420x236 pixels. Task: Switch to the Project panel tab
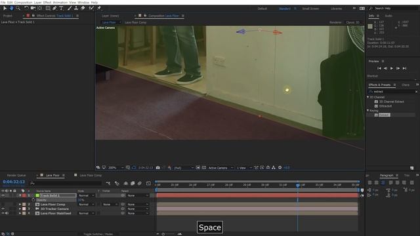pyautogui.click(x=8, y=16)
